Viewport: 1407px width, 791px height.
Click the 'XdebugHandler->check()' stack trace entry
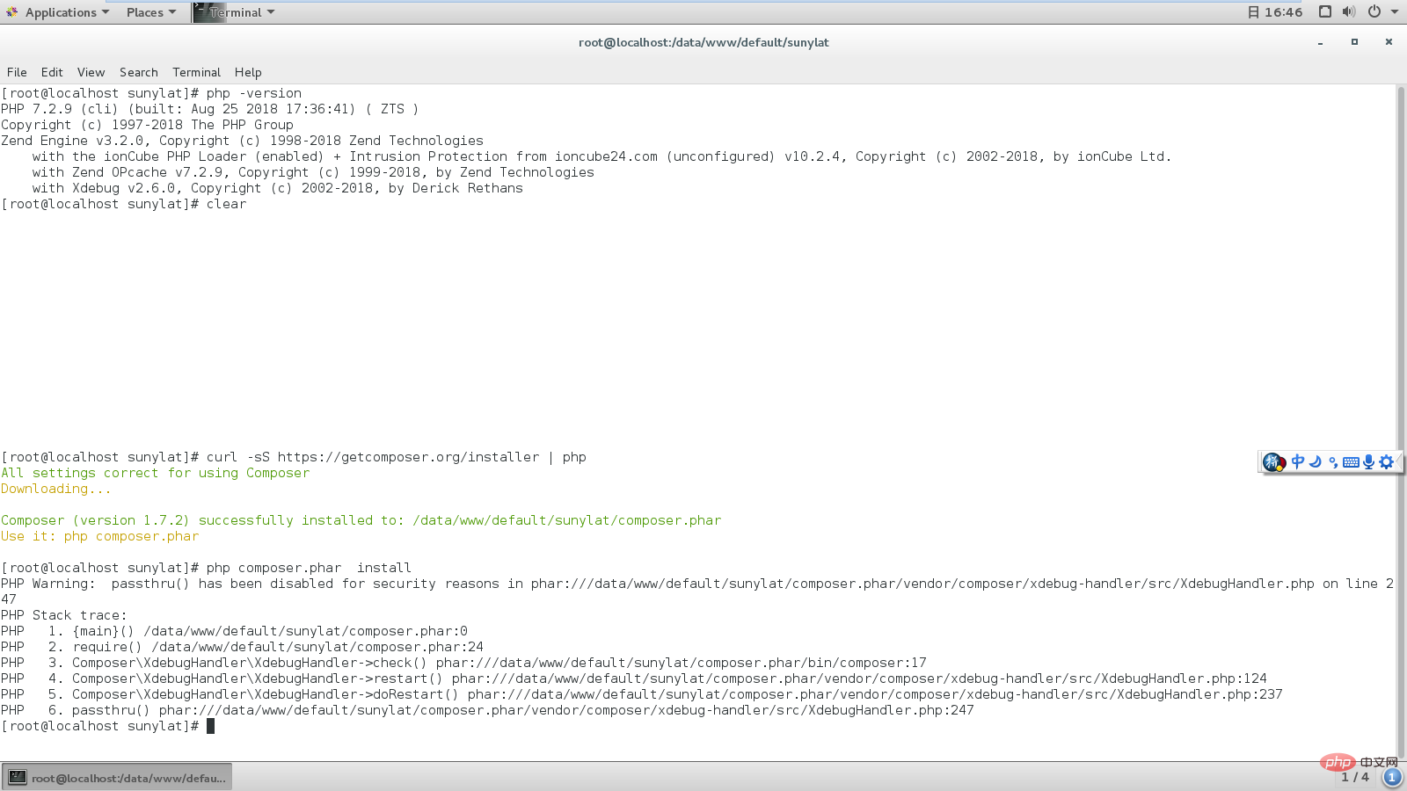point(463,663)
